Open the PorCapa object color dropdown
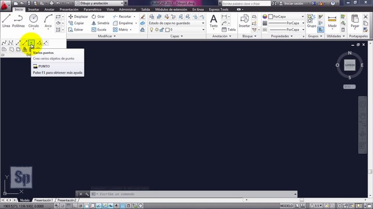 286,17
